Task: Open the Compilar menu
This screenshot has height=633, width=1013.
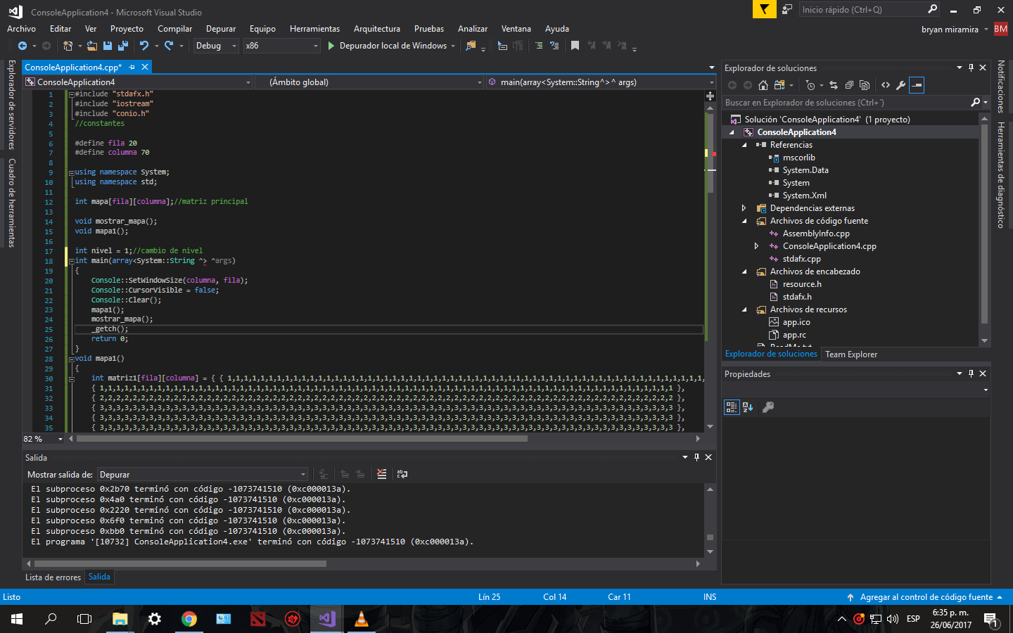Action: 174,29
